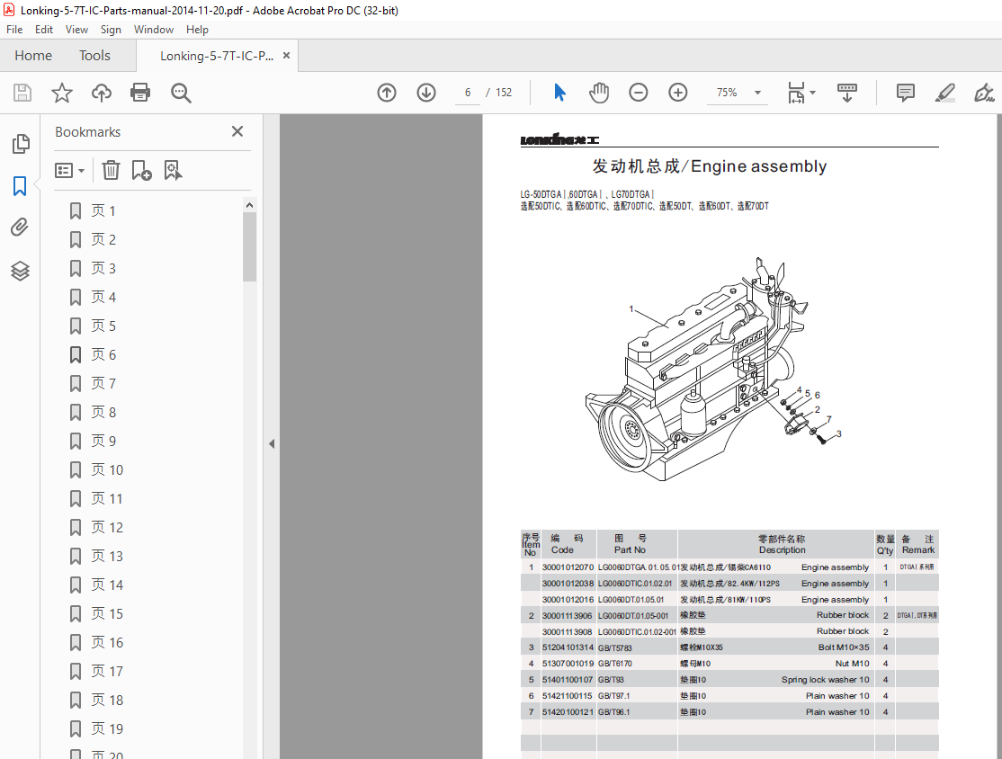
Task: Collapse the navigation pane arrow
Action: 272,443
